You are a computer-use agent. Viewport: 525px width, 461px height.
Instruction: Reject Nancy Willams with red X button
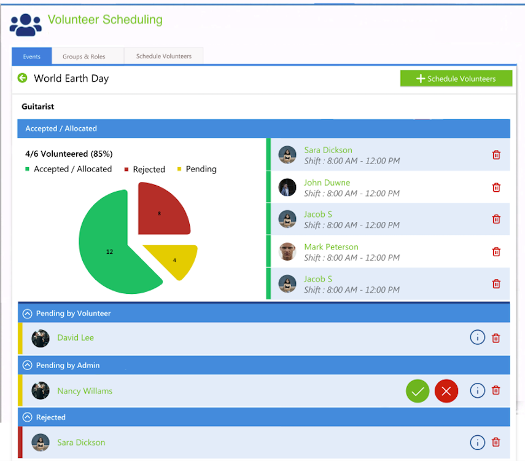(446, 391)
